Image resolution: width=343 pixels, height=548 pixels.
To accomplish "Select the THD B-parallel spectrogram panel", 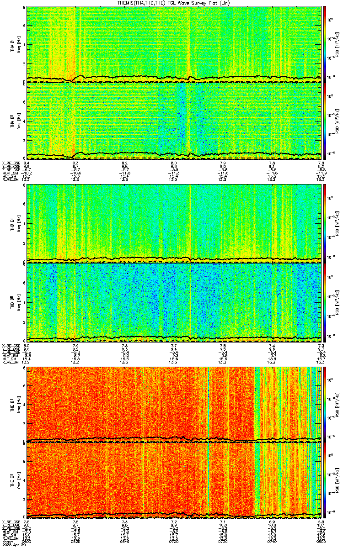I will pos(174,301).
